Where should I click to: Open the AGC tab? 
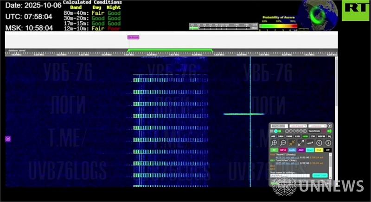coord(301,150)
